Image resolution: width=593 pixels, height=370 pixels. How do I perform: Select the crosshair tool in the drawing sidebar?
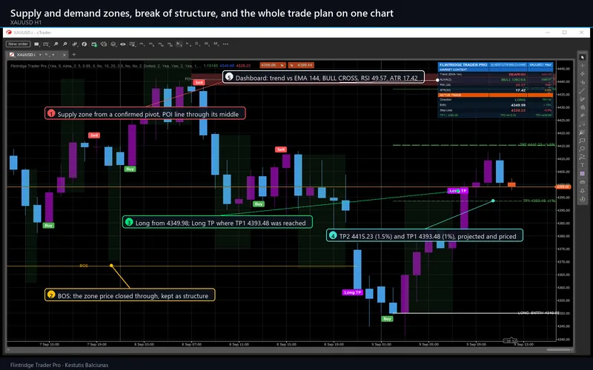[x=583, y=65]
